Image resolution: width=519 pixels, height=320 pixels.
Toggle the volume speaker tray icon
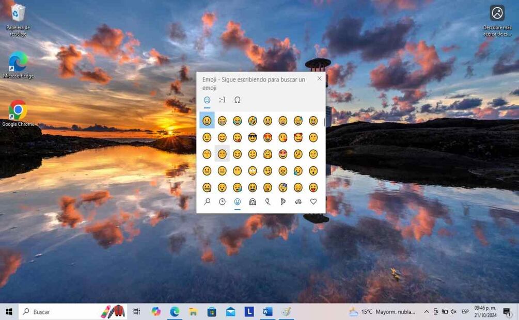(453, 312)
